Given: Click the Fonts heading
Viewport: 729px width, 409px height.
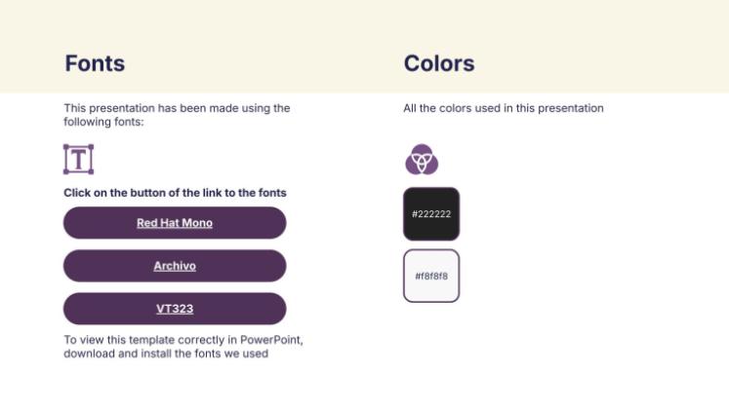Looking at the screenshot, I should click(95, 64).
